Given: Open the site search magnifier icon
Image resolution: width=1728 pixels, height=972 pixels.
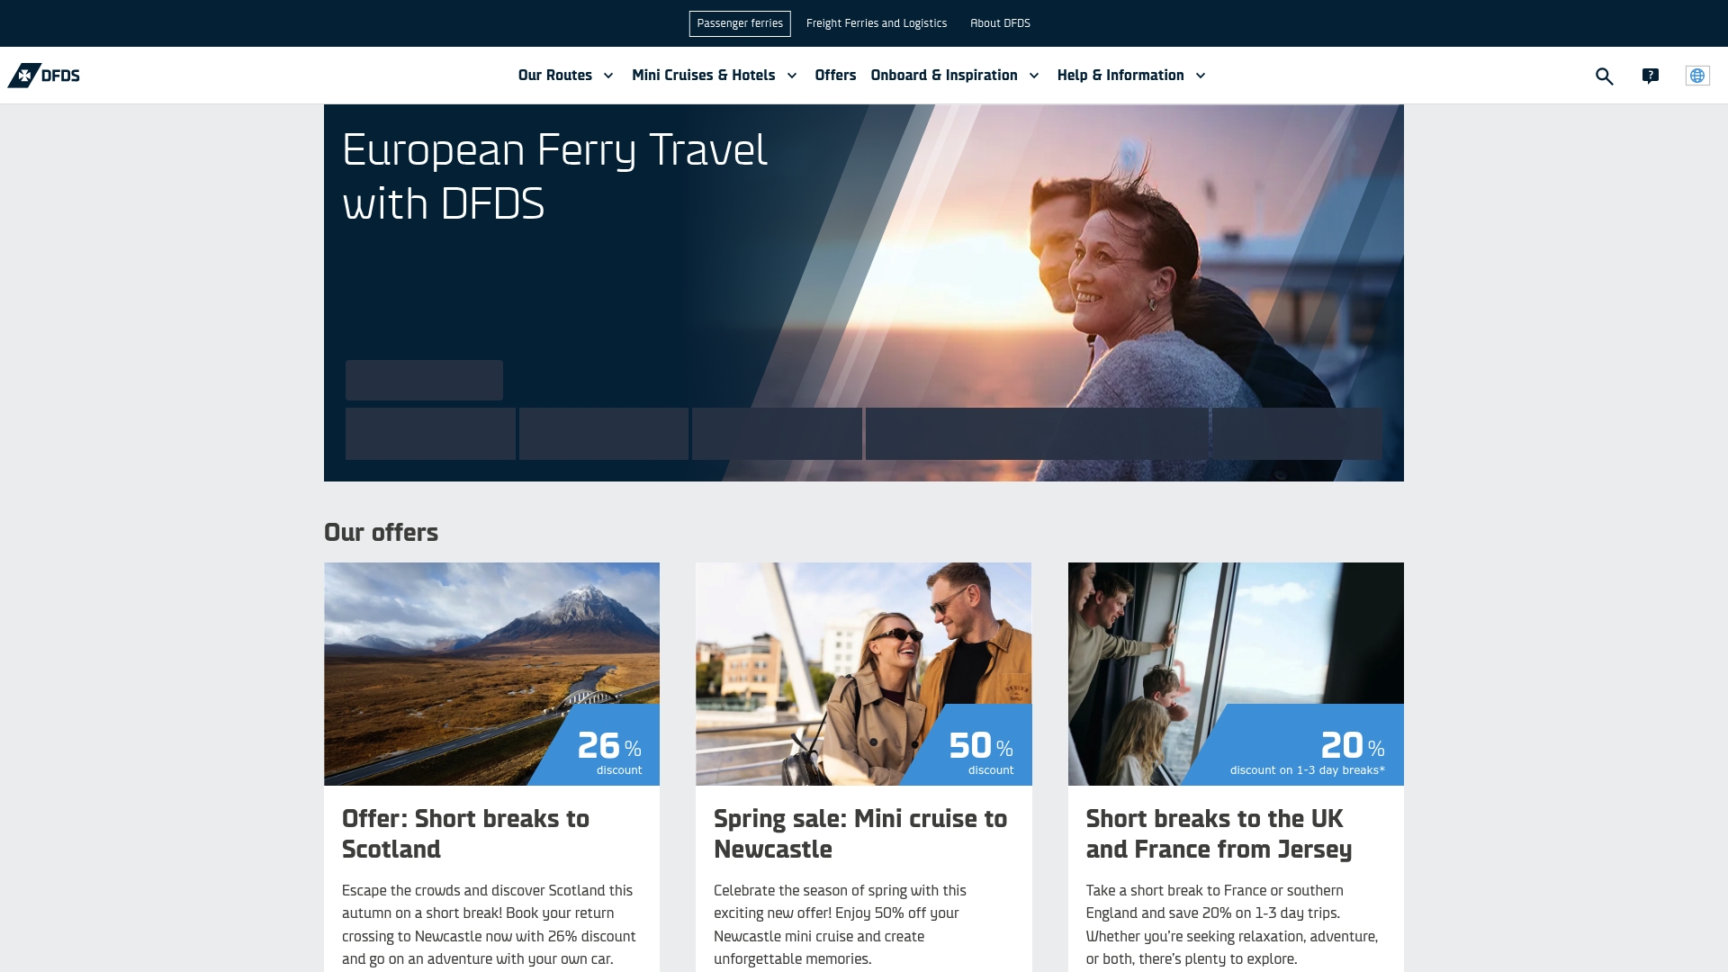Looking at the screenshot, I should 1605,76.
